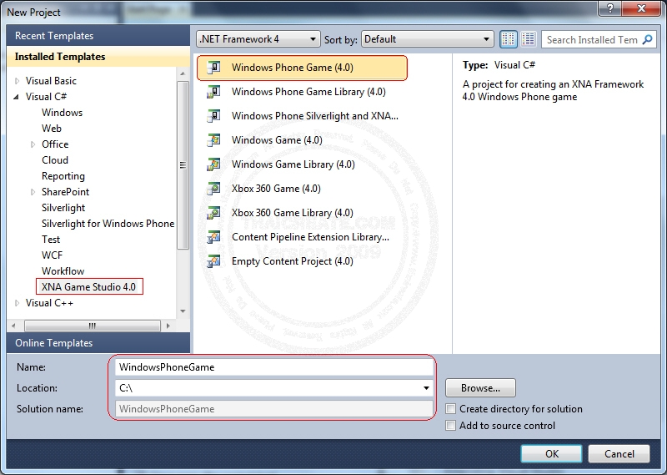Viewport: 667px width, 475px height.
Task: Click the OK button
Action: click(x=552, y=453)
